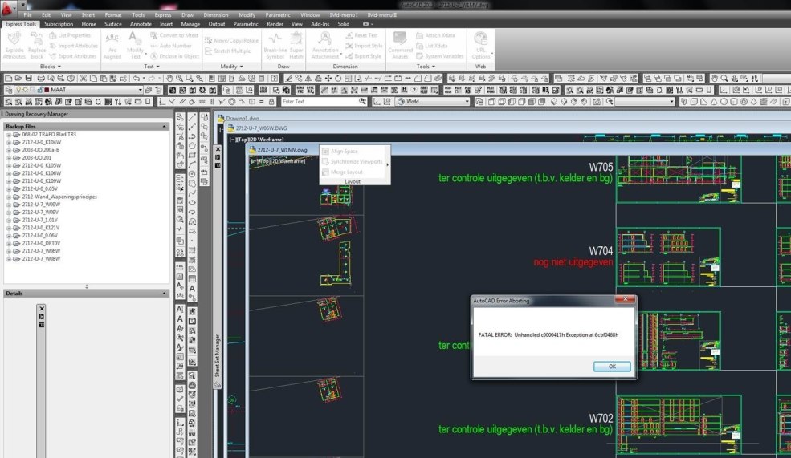Click the Move tool four-arrow icon
The height and width of the screenshot is (458, 791).
(328, 78)
